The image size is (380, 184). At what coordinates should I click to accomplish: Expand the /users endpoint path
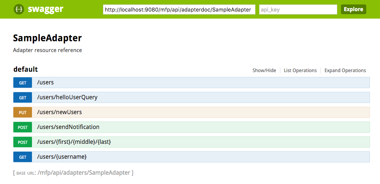[x=45, y=83]
